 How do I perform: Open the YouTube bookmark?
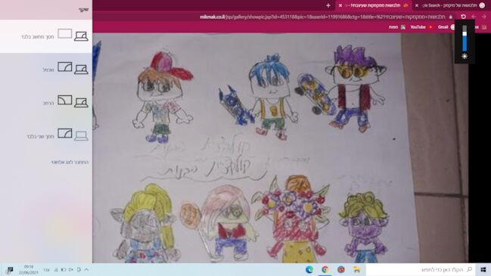(421, 27)
